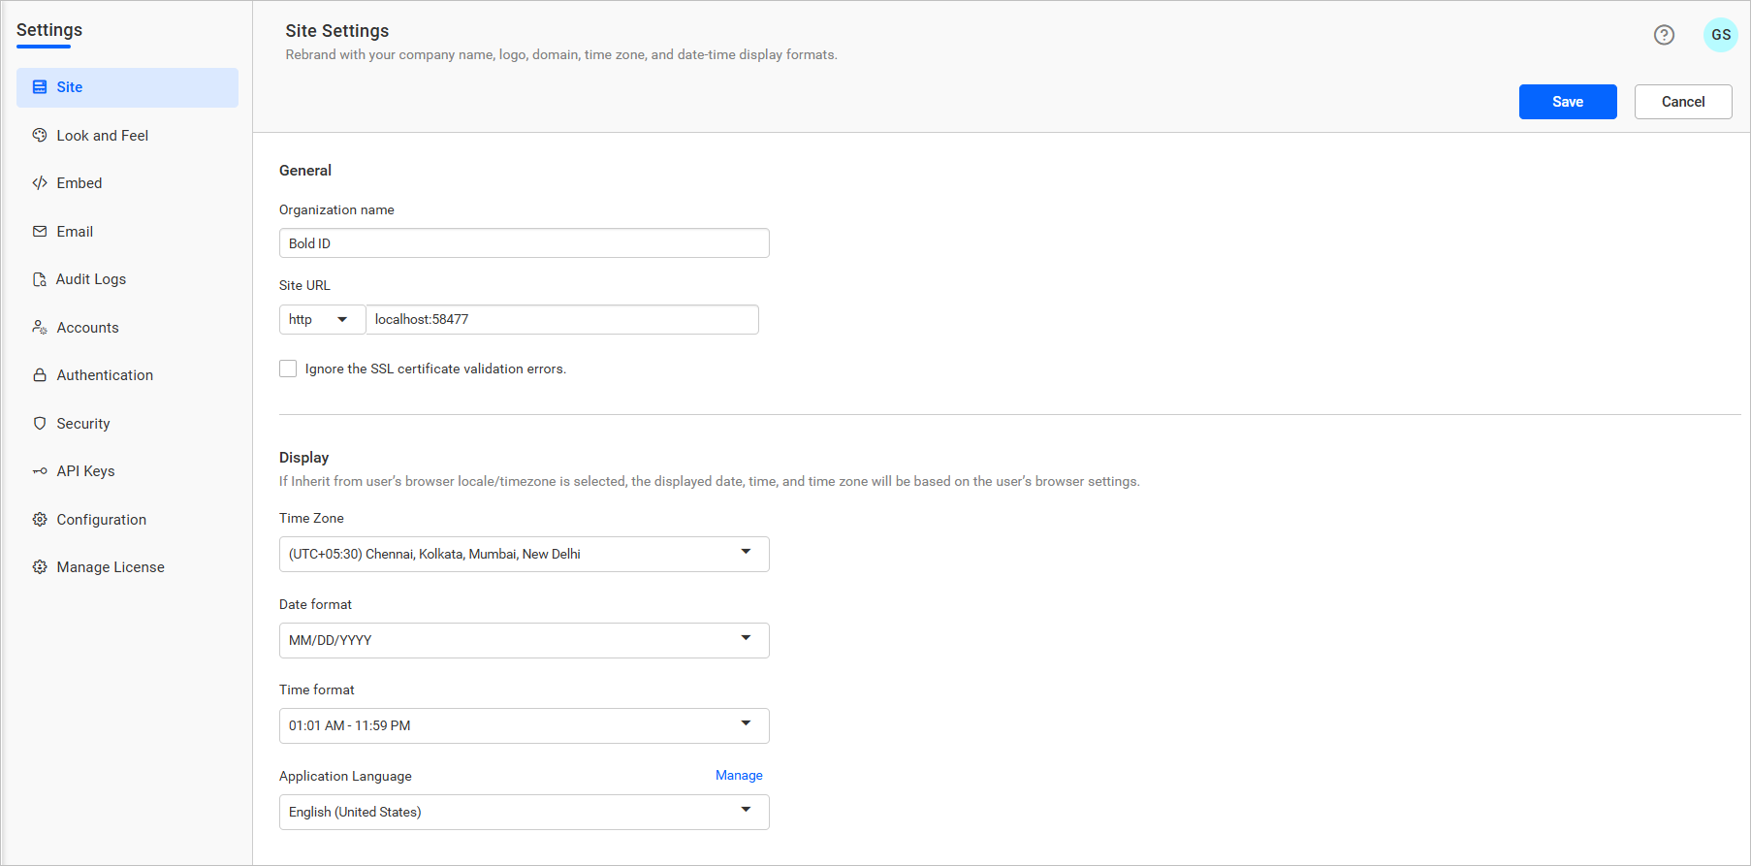Click the API Keys key icon
Image resolution: width=1751 pixels, height=866 pixels.
click(40, 471)
